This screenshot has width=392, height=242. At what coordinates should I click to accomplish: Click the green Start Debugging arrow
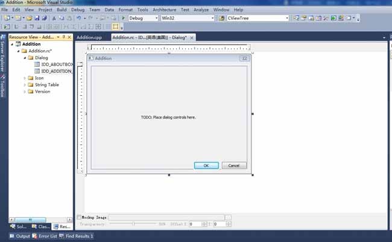tap(123, 18)
